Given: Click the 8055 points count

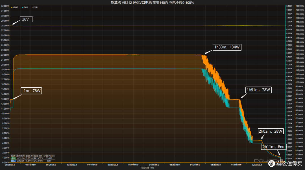Looking at the screenshot, I should point(49,161).
